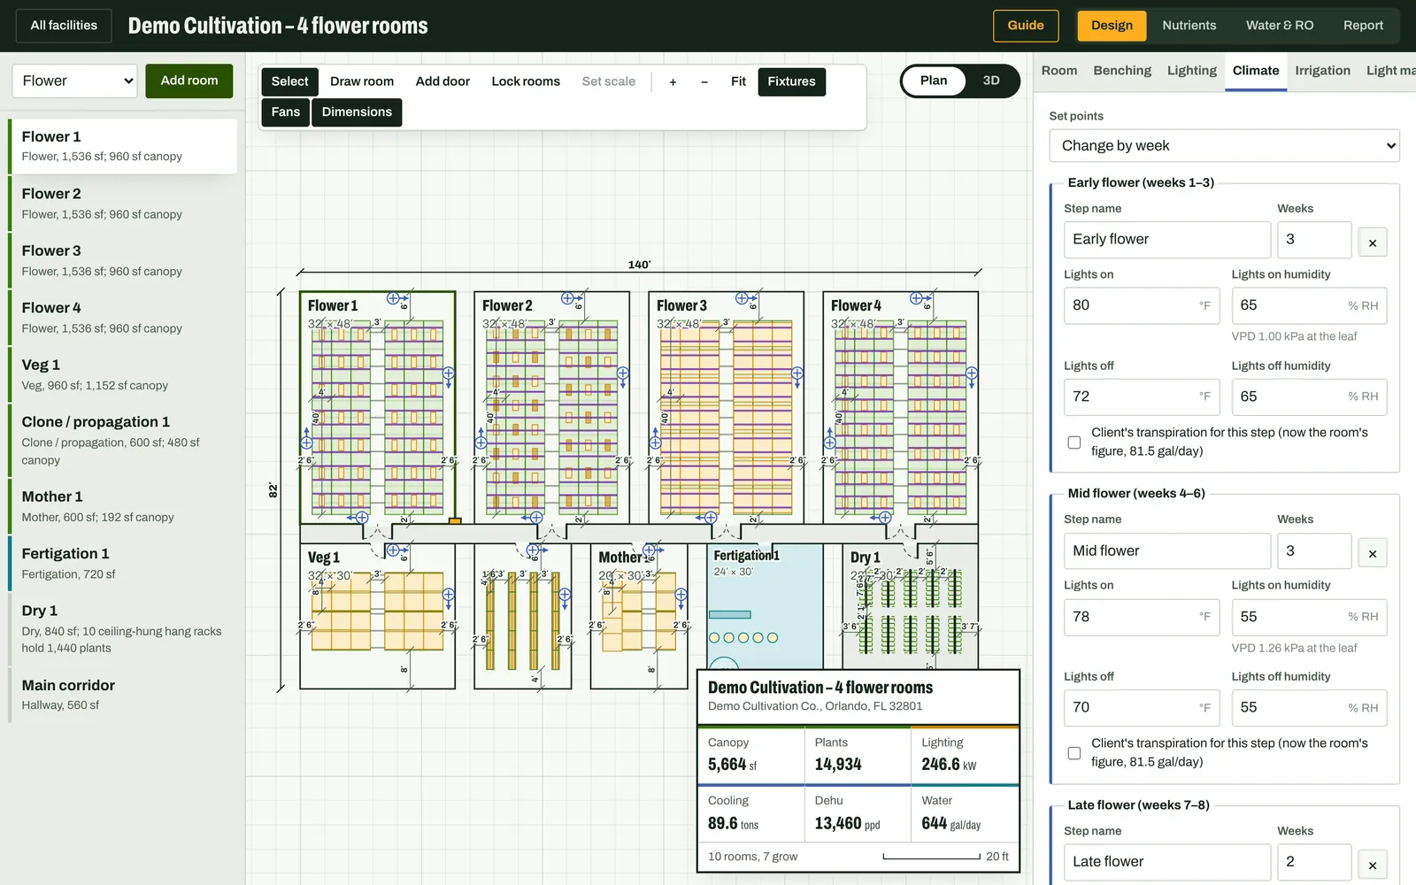This screenshot has height=885, width=1416.
Task: Click the Add room button
Action: pos(189,81)
